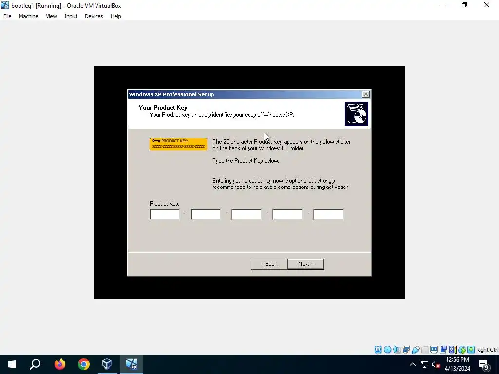
Task: Click the audio status indicator icon
Action: click(x=397, y=350)
